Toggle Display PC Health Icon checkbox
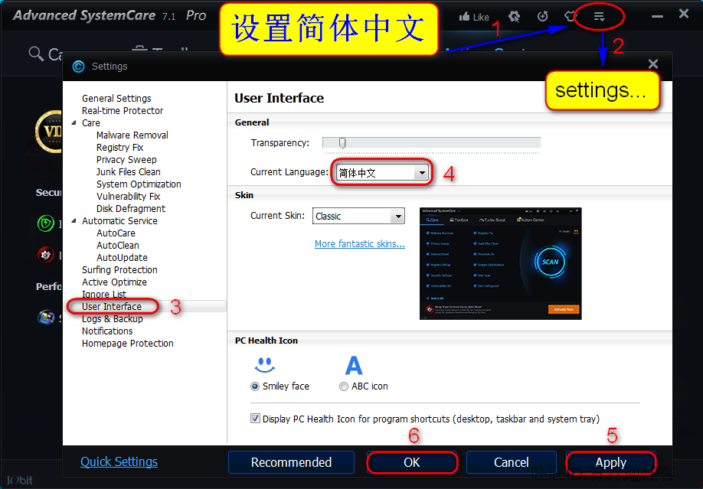This screenshot has width=703, height=489. 255,419
